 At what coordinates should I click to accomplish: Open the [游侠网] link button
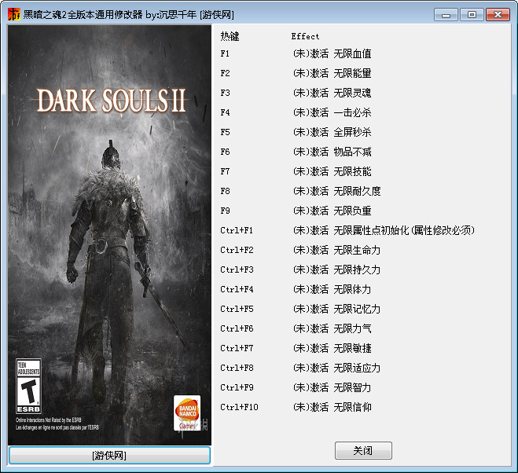tap(109, 456)
